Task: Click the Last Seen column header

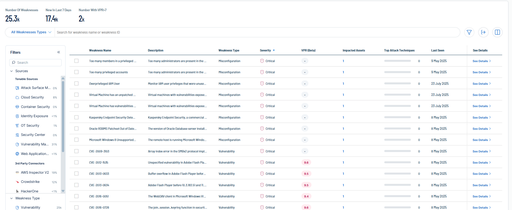Action: 437,51
